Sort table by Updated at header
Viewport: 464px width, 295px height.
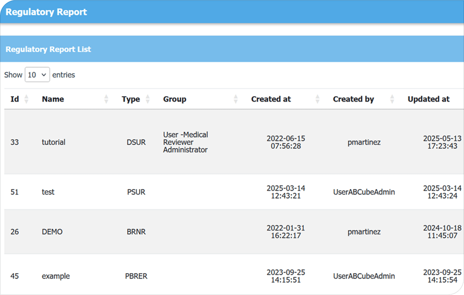(x=428, y=99)
